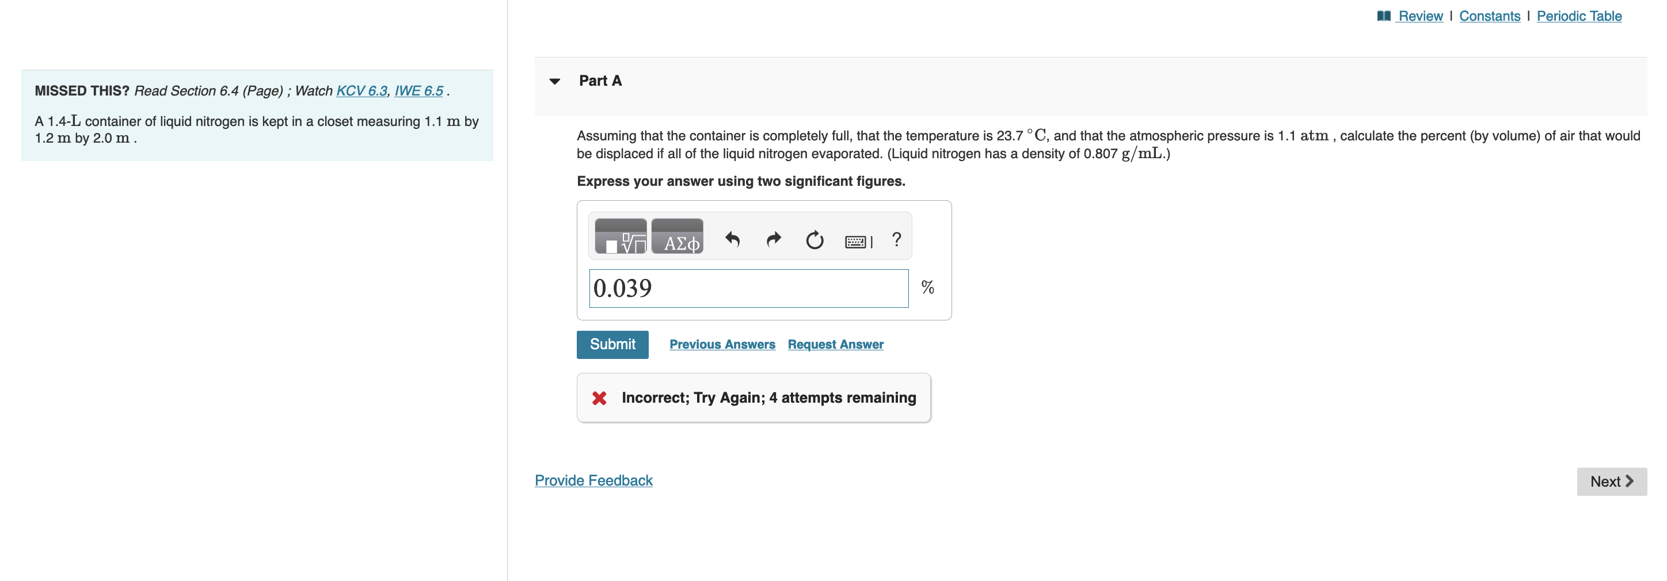Open the Review section

click(1420, 16)
